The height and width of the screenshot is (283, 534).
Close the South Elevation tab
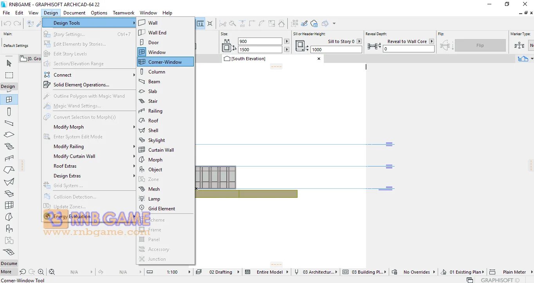point(319,59)
